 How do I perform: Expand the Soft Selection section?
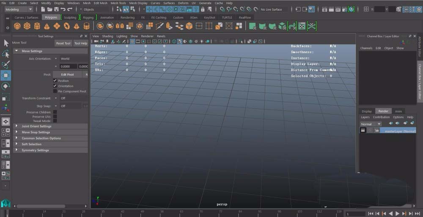pyautogui.click(x=31, y=144)
